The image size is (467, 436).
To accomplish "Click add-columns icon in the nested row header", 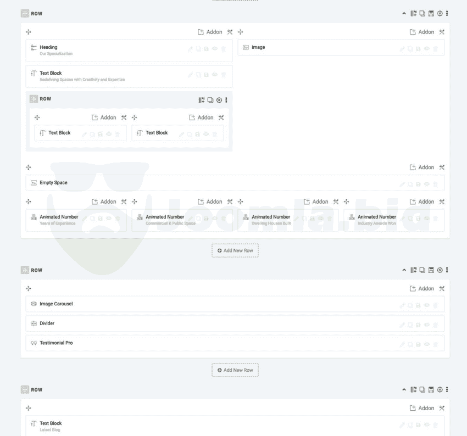I will [202, 100].
